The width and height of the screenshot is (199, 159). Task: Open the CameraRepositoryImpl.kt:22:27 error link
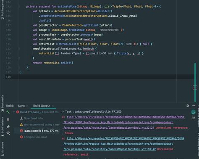[x=109, y=128]
